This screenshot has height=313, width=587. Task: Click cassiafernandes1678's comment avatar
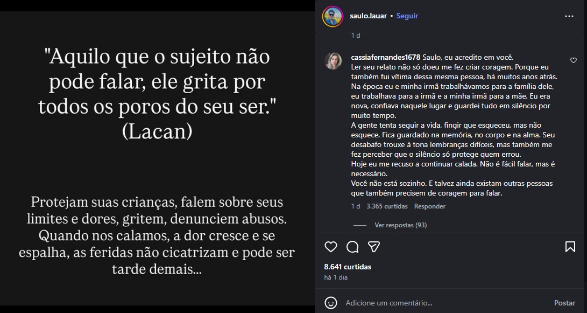click(x=333, y=61)
